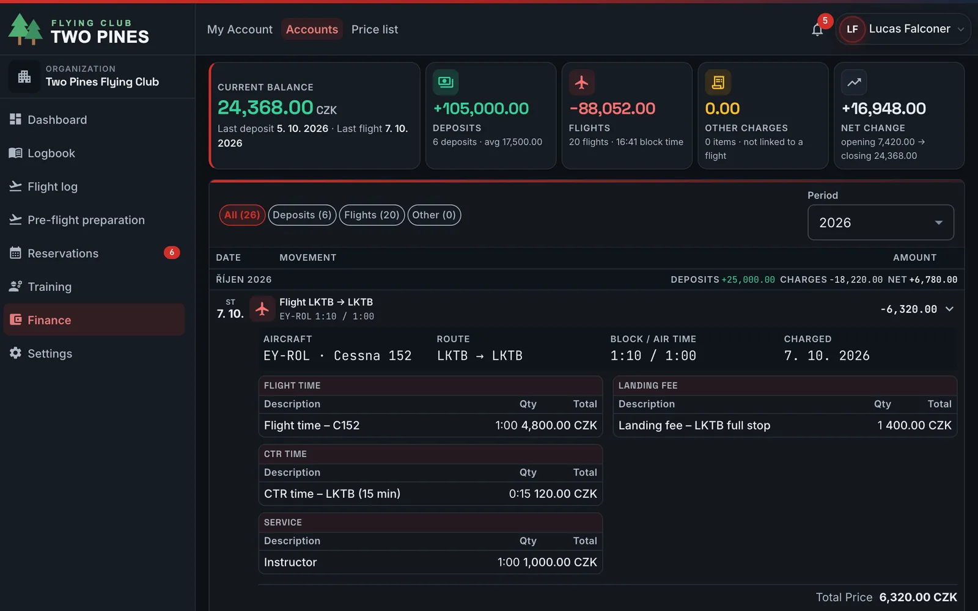
Task: Click the Two Pines tree logo
Action: (x=25, y=29)
